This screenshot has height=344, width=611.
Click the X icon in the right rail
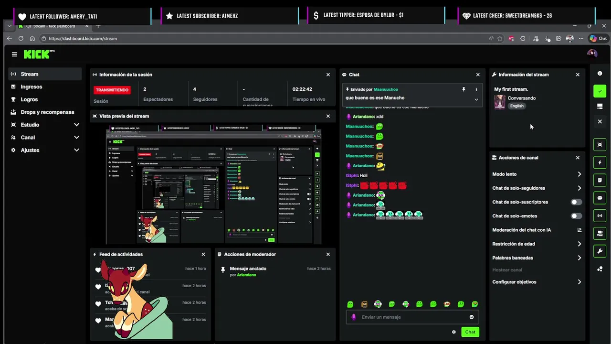pyautogui.click(x=600, y=121)
